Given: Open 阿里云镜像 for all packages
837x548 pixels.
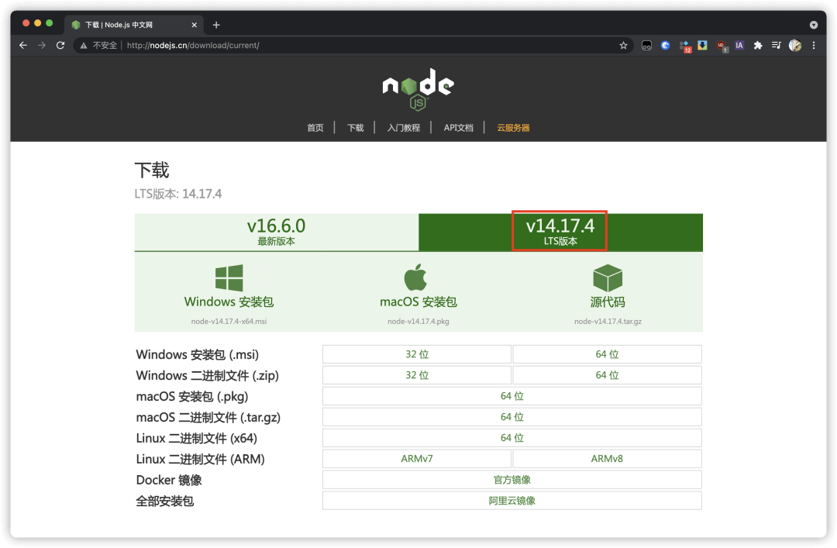Looking at the screenshot, I should click(x=512, y=501).
